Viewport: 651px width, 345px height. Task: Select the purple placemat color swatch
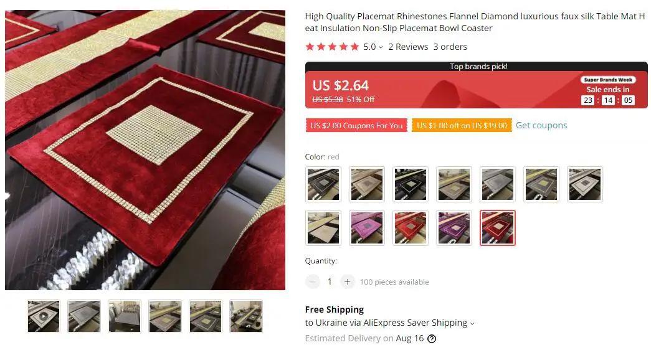click(x=454, y=228)
